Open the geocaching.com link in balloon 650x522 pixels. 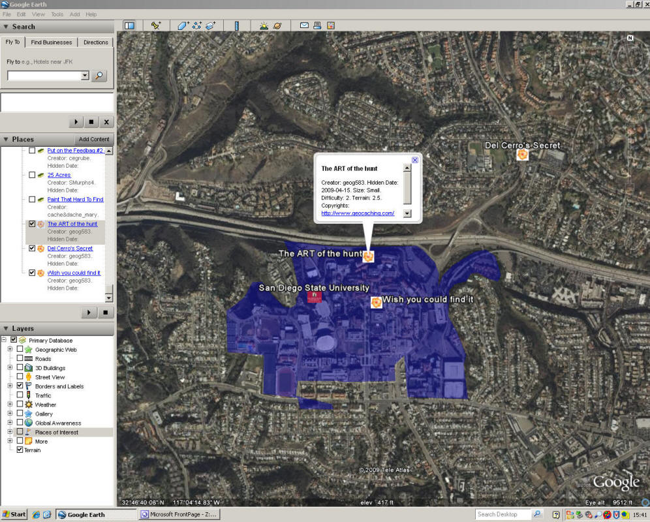(358, 213)
